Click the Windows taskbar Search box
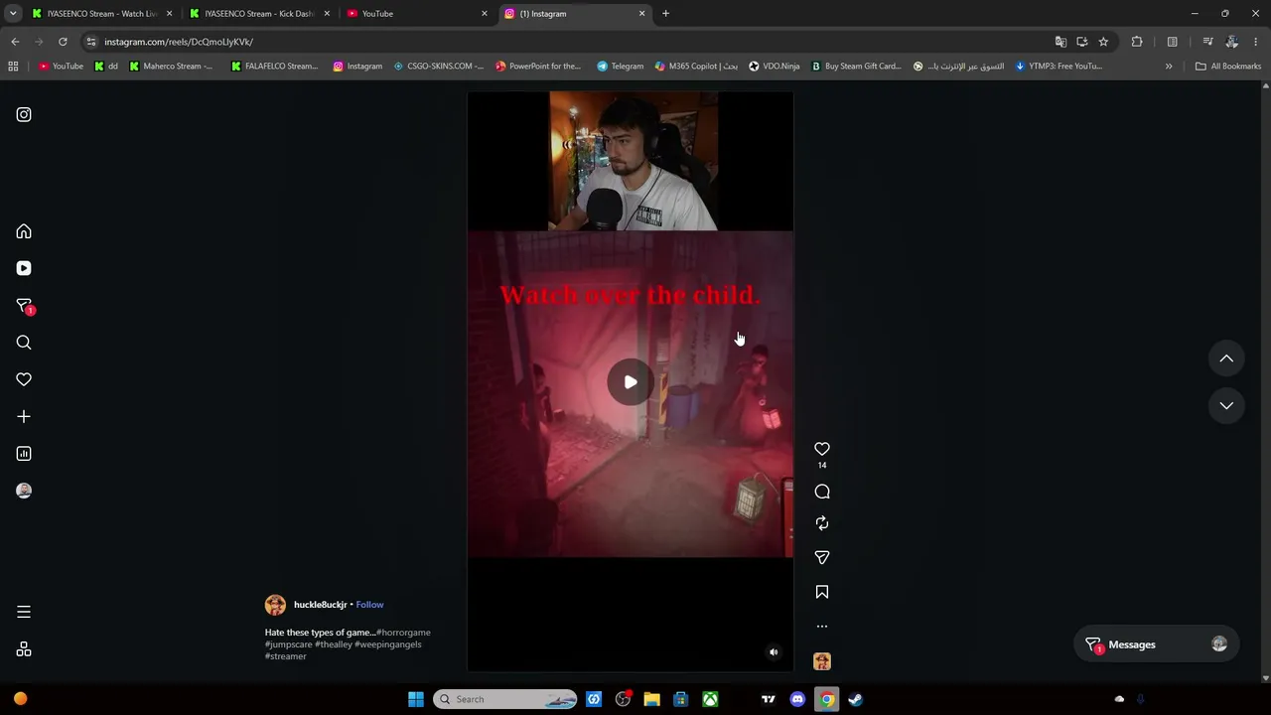 pyautogui.click(x=506, y=699)
